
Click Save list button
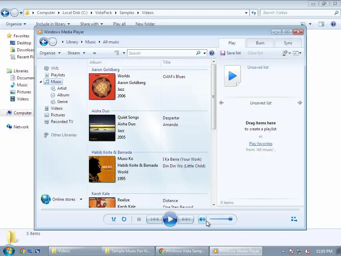(231, 53)
